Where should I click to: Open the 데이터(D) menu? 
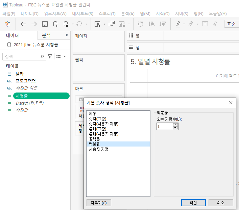[x=29, y=14]
